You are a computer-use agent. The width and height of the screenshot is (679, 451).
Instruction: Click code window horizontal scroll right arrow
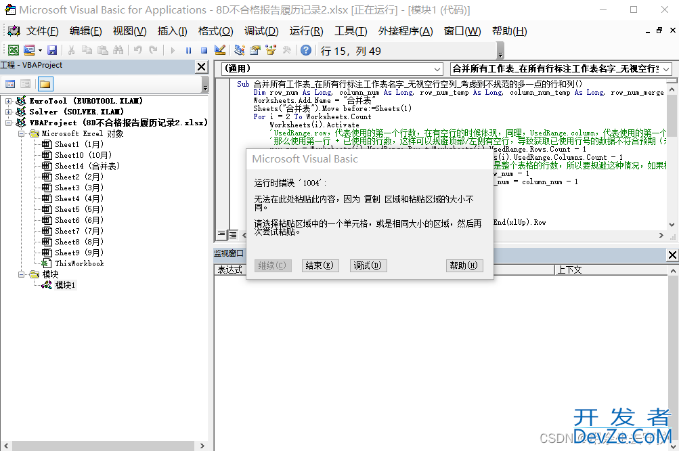click(x=661, y=235)
